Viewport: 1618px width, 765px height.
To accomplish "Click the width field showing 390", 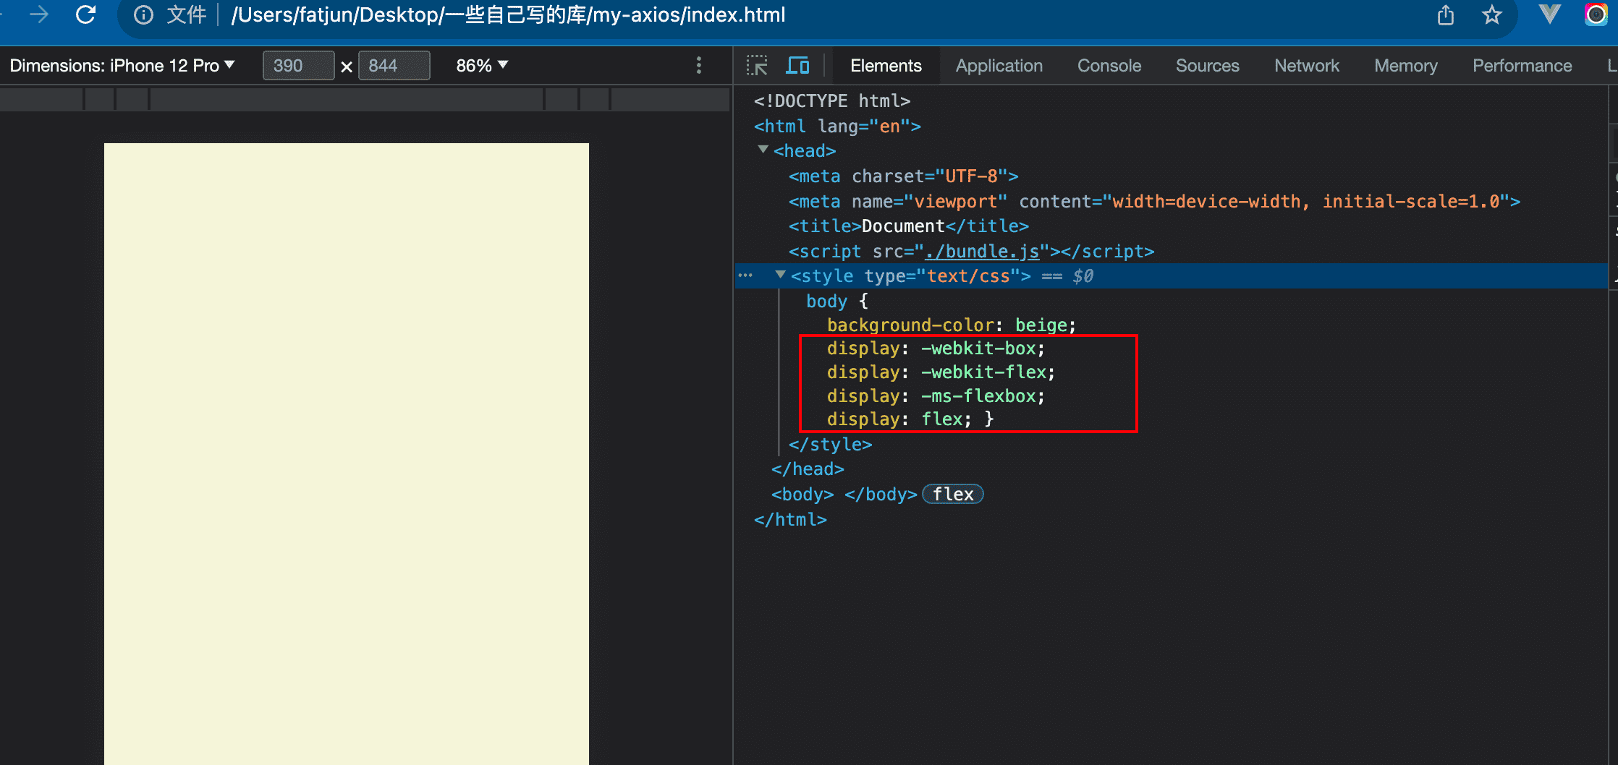I will point(298,66).
